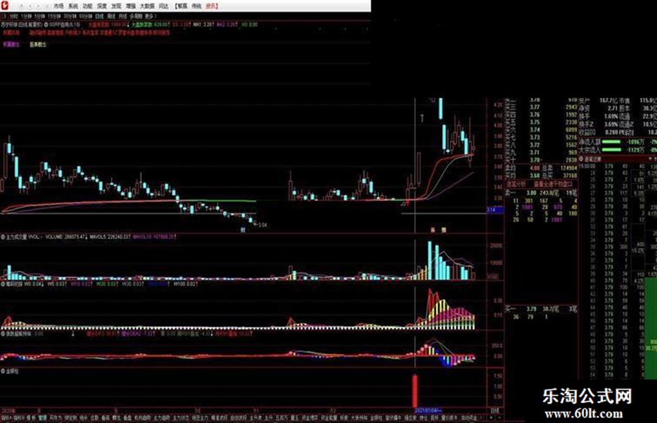Open the 增强 menu
Viewport: 657px width, 423px height.
tap(131, 6)
